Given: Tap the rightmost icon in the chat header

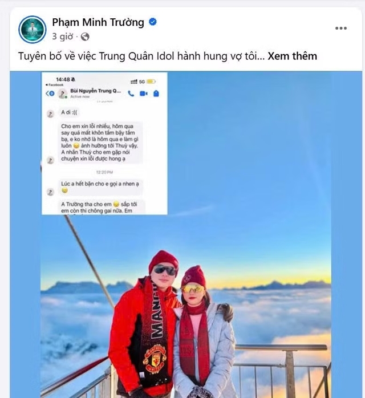Looking at the screenshot, I should pos(156,94).
